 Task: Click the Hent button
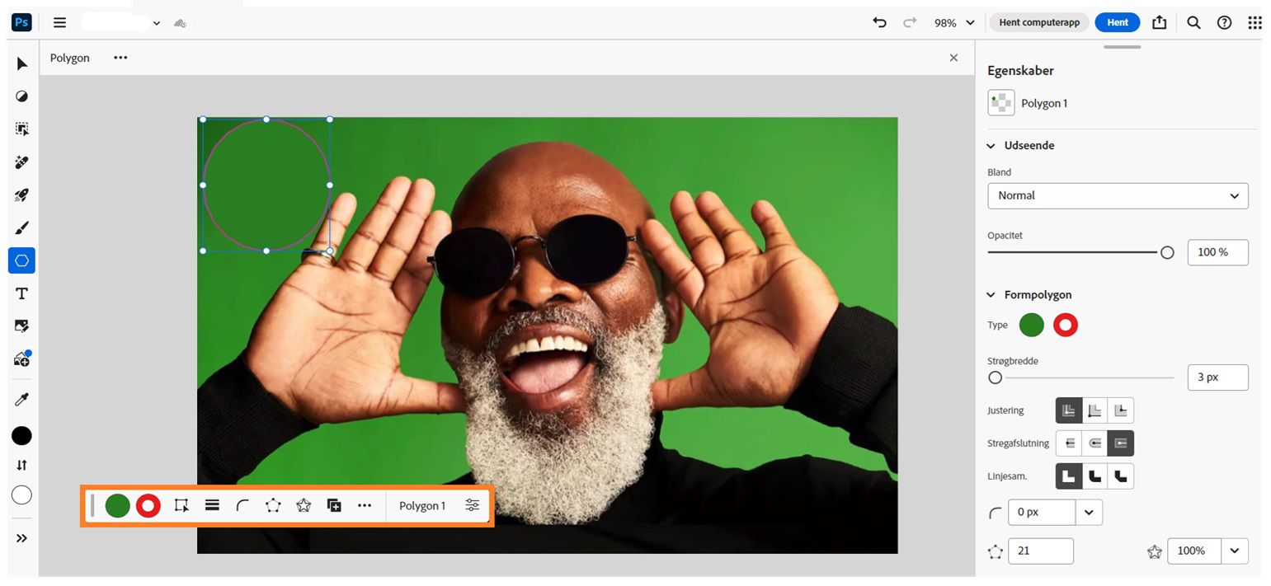[x=1117, y=22]
